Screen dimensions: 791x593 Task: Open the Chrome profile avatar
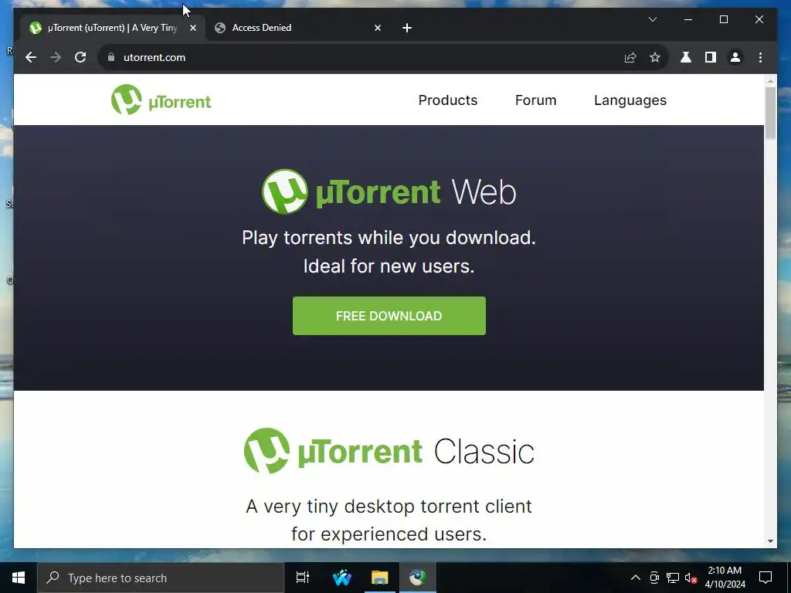(x=735, y=57)
